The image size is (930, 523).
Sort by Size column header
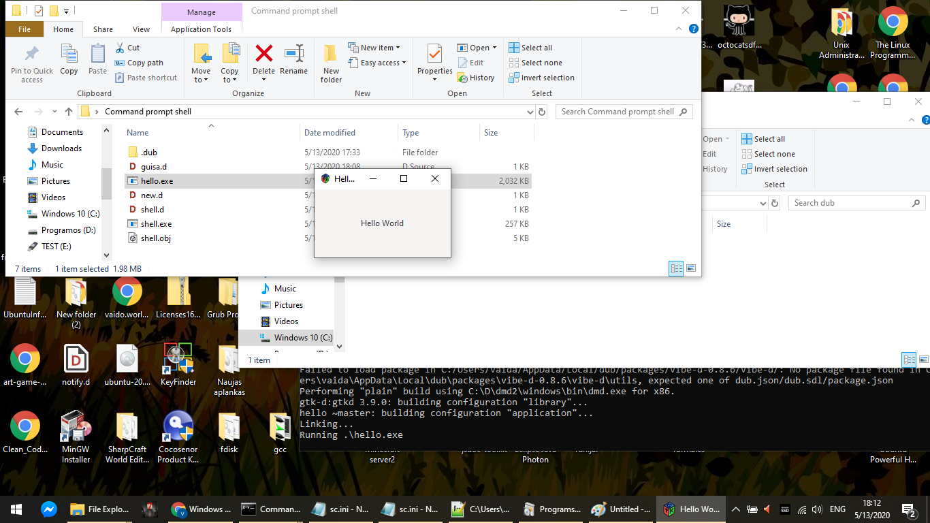[x=507, y=133]
